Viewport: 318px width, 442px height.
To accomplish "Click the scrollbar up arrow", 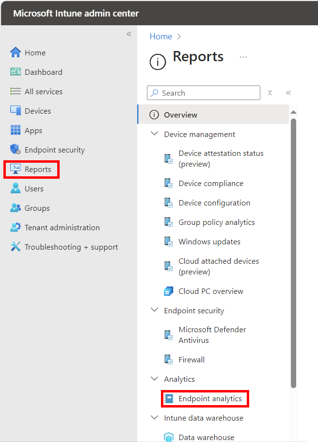I will pos(293,112).
